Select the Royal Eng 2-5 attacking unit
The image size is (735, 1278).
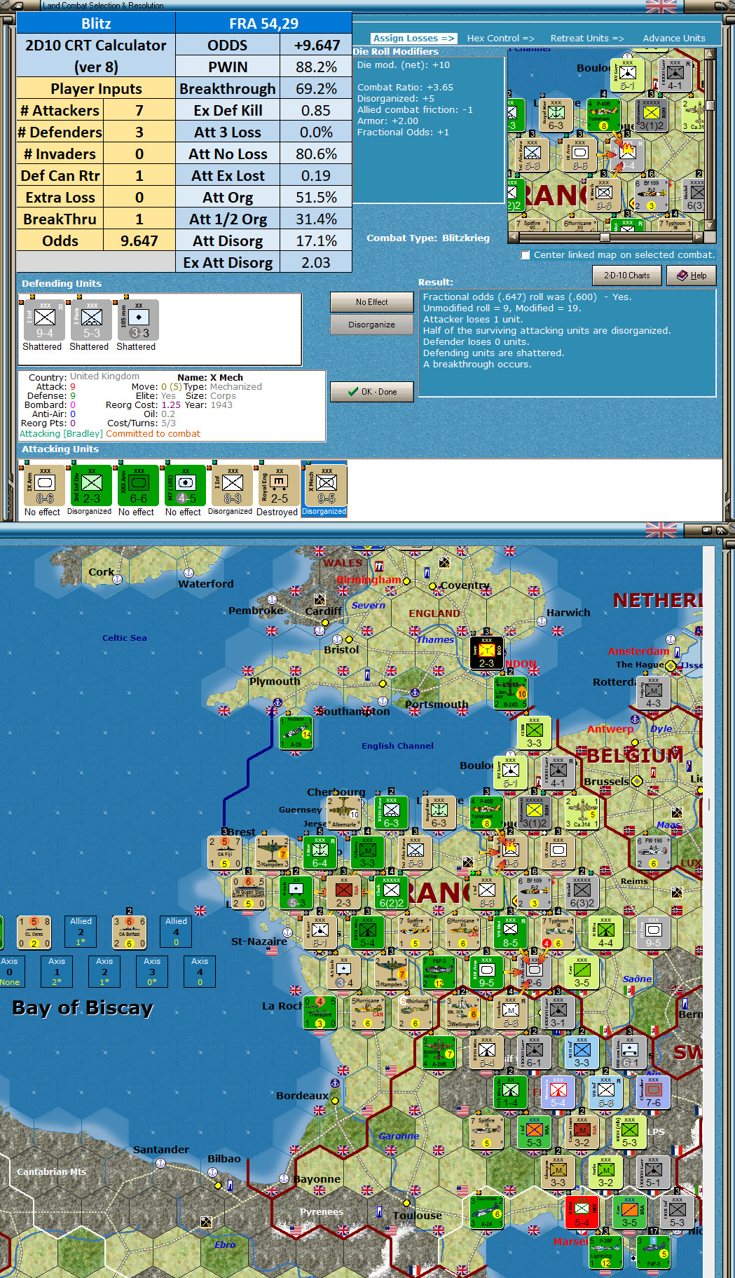pos(280,485)
